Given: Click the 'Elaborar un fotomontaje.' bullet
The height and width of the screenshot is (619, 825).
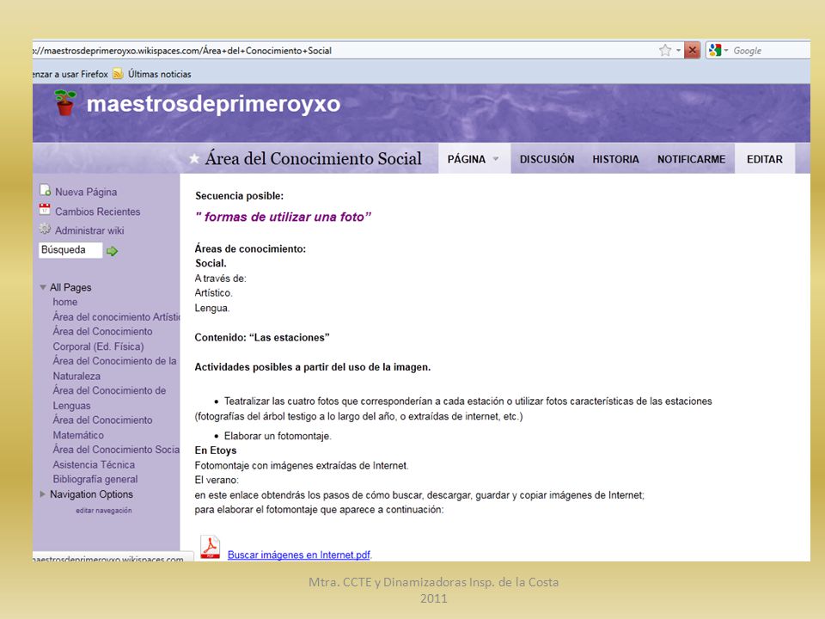Looking at the screenshot, I should (x=278, y=436).
